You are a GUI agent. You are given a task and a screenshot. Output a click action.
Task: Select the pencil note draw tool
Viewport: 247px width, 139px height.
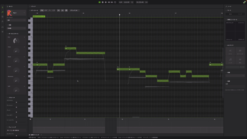pos(46,10)
